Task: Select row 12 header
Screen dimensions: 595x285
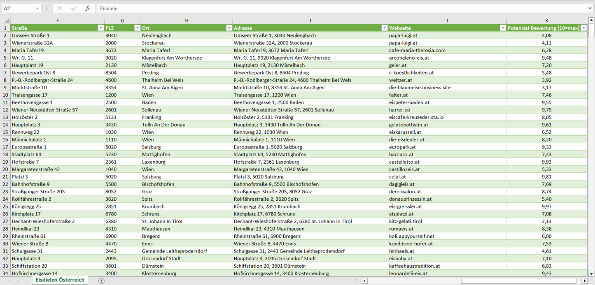Action: [x=5, y=110]
